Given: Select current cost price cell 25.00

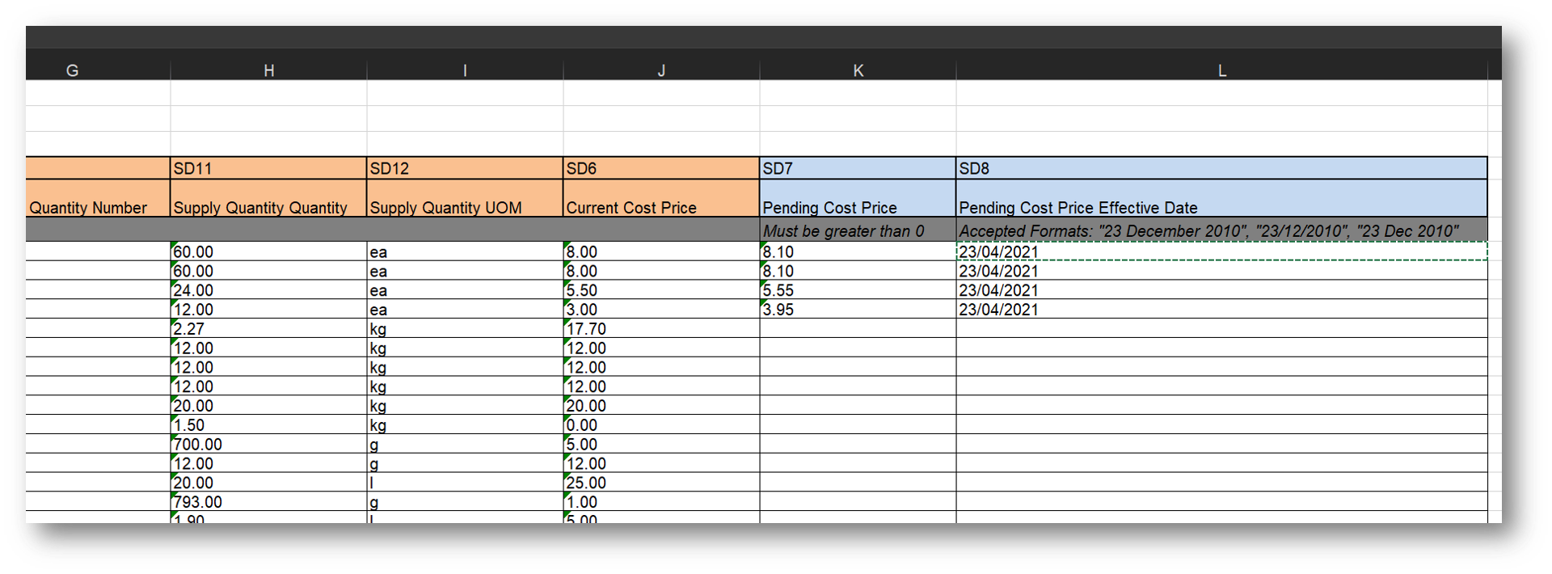Looking at the screenshot, I should (661, 483).
